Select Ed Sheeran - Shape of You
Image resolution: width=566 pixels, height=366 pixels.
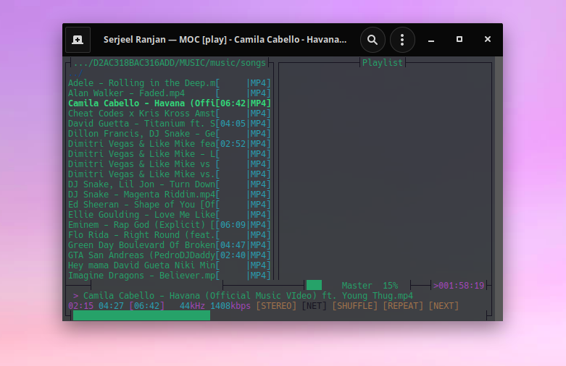click(x=170, y=204)
